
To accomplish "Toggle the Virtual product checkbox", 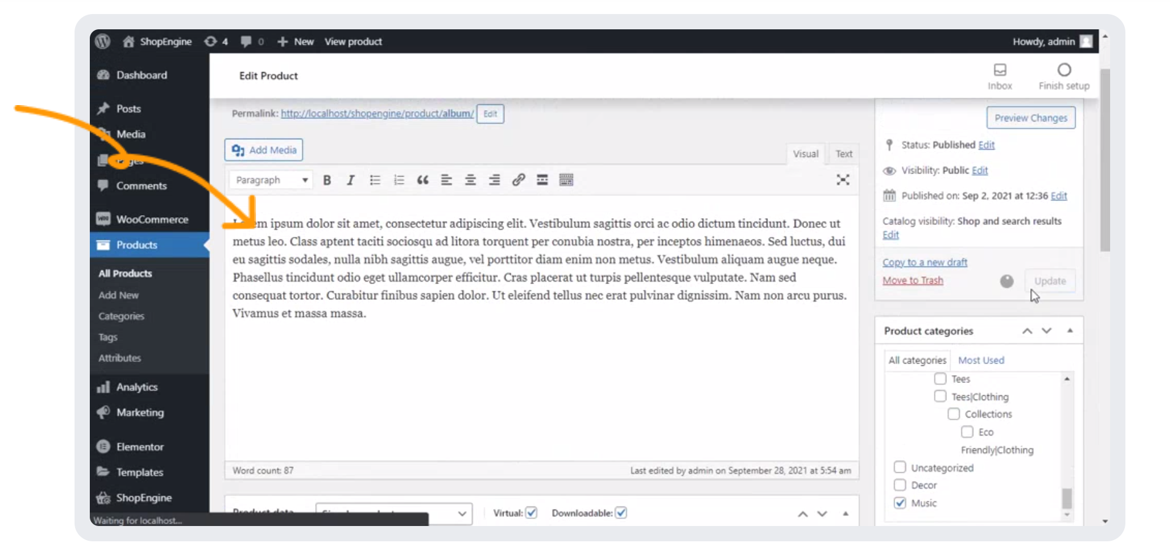I will 532,513.
